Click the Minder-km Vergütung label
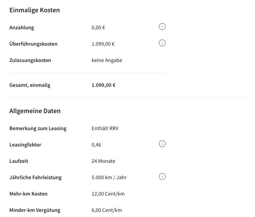Image resolution: width=255 pixels, height=217 pixels. point(35,210)
